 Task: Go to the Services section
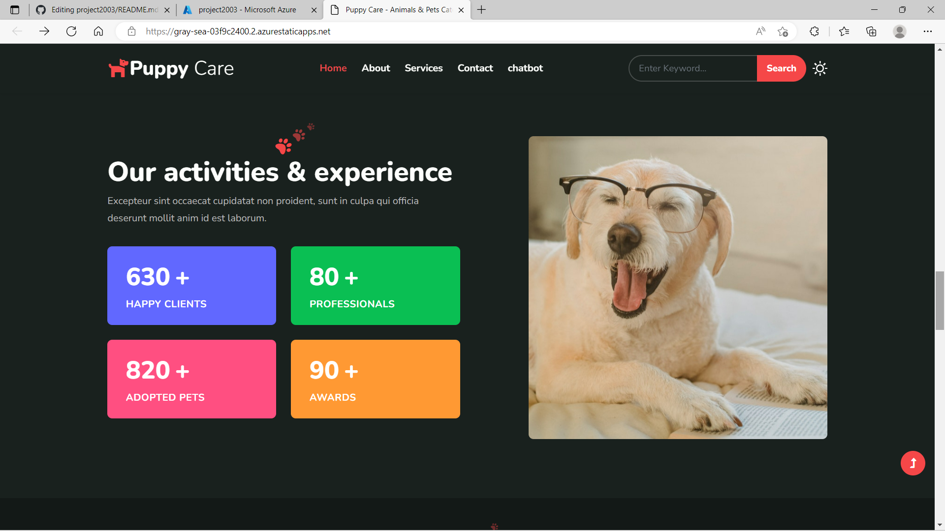(x=423, y=68)
